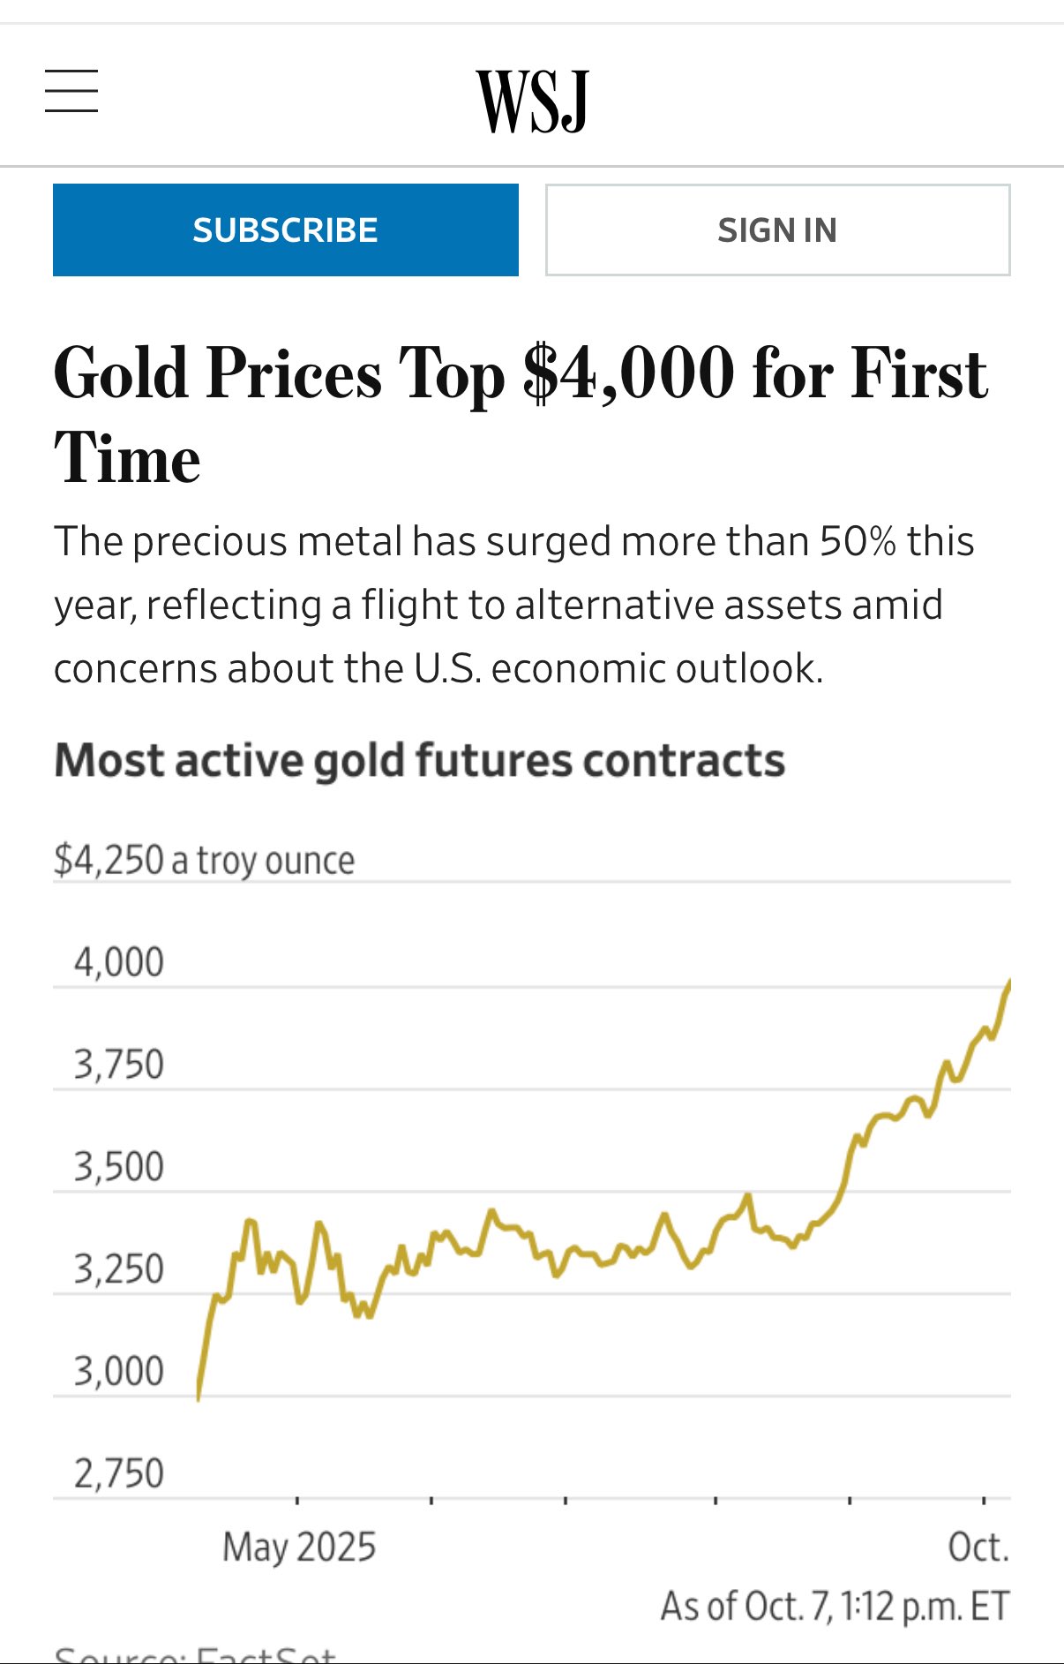Open the hamburger navigation menu
Image resolution: width=1064 pixels, height=1664 pixels.
(71, 92)
